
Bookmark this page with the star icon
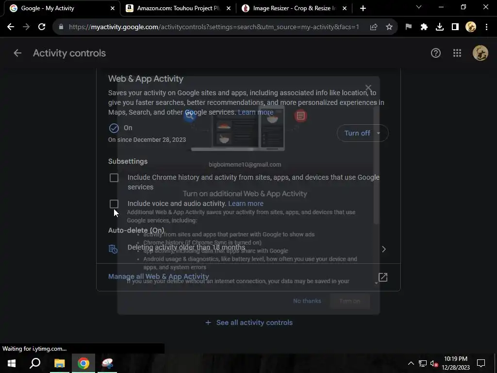[x=389, y=27]
